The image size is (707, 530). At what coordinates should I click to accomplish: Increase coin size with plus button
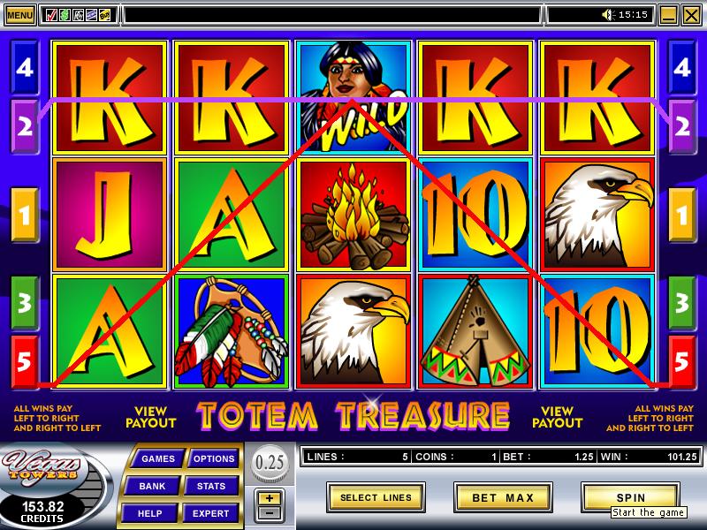tap(270, 498)
